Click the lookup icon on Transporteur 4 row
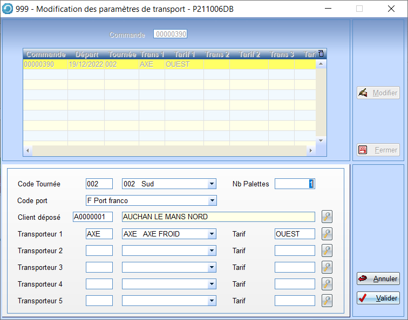The height and width of the screenshot is (320, 408). 327,284
